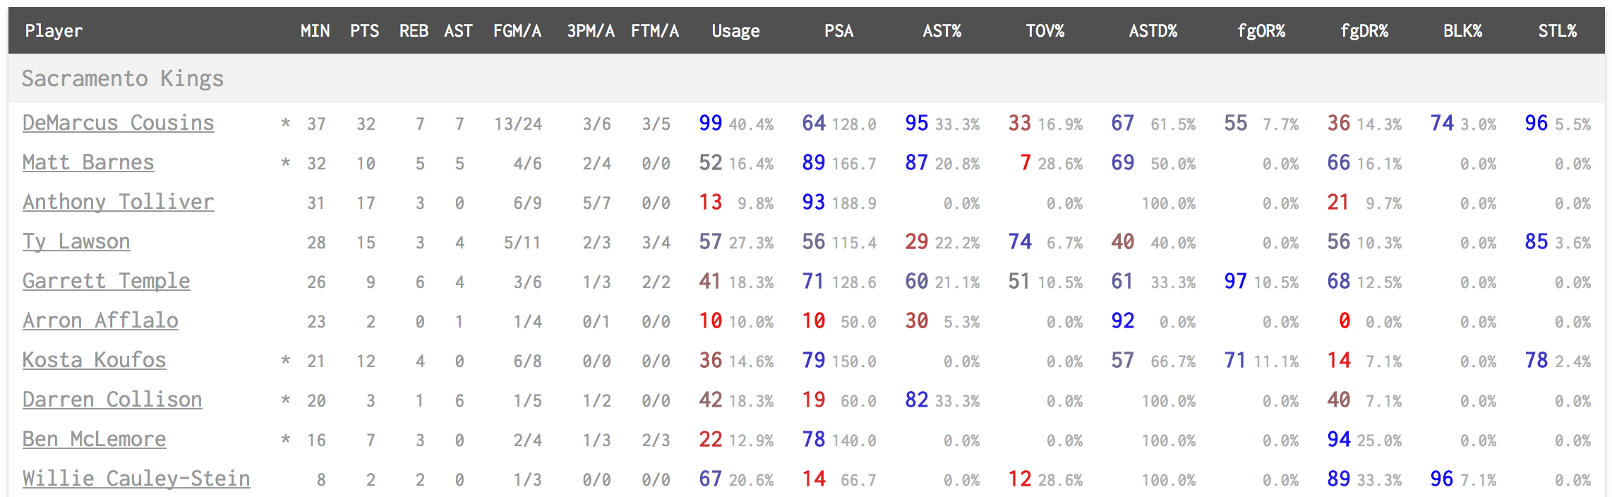1612x497 pixels.
Task: Click the Darren Collison link
Action: 112,400
